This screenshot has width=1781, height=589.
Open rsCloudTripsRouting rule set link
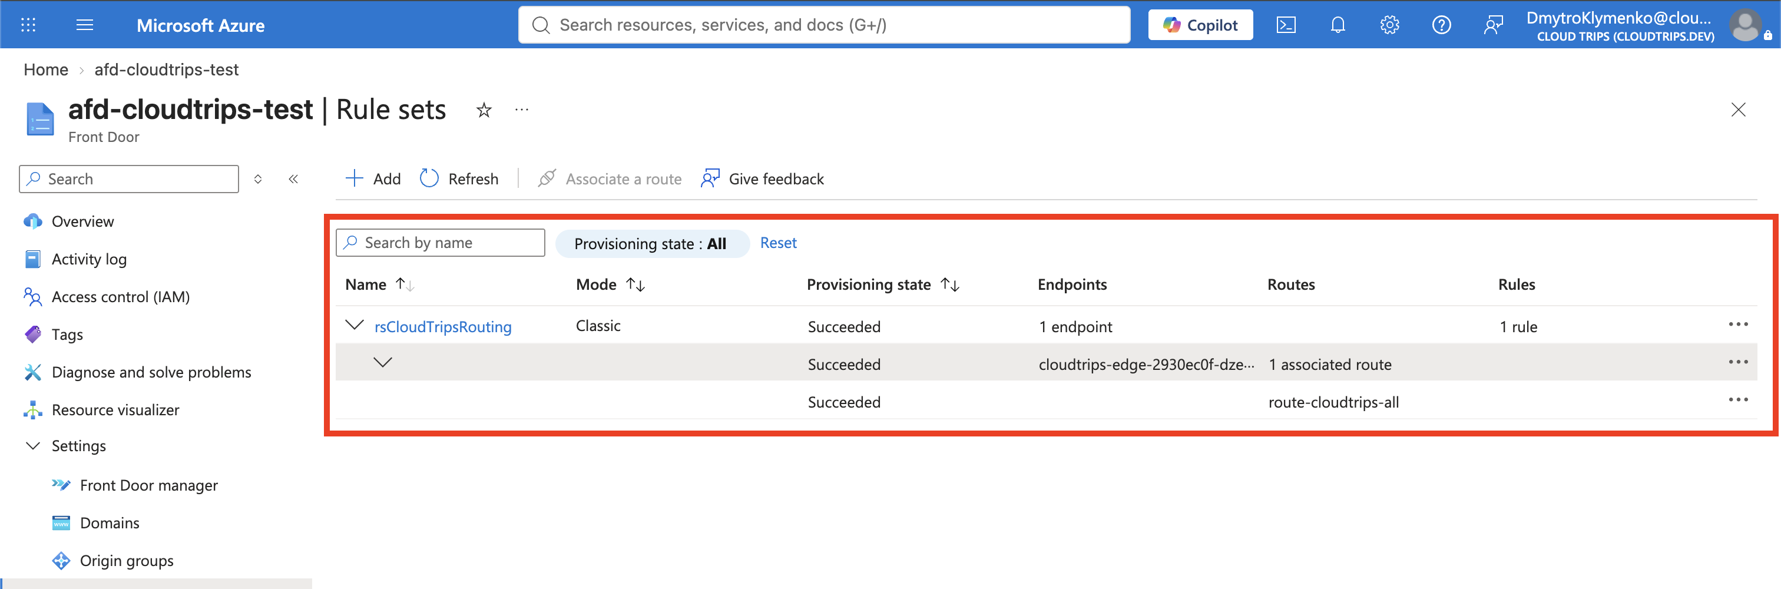click(442, 326)
